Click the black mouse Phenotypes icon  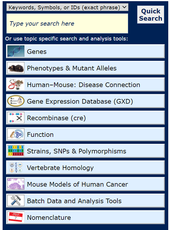(x=16, y=68)
